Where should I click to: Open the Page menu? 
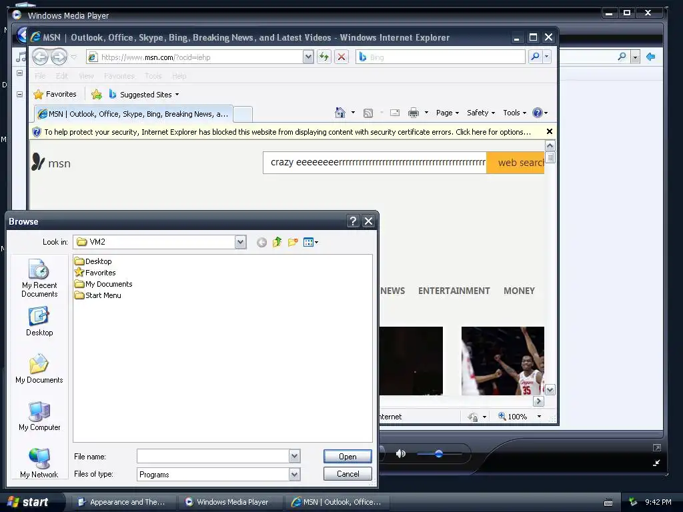click(x=448, y=113)
